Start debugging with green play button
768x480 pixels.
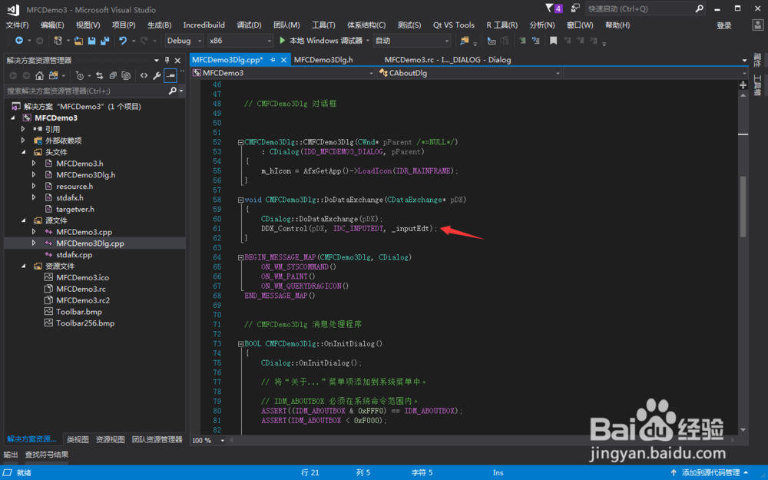(x=282, y=40)
